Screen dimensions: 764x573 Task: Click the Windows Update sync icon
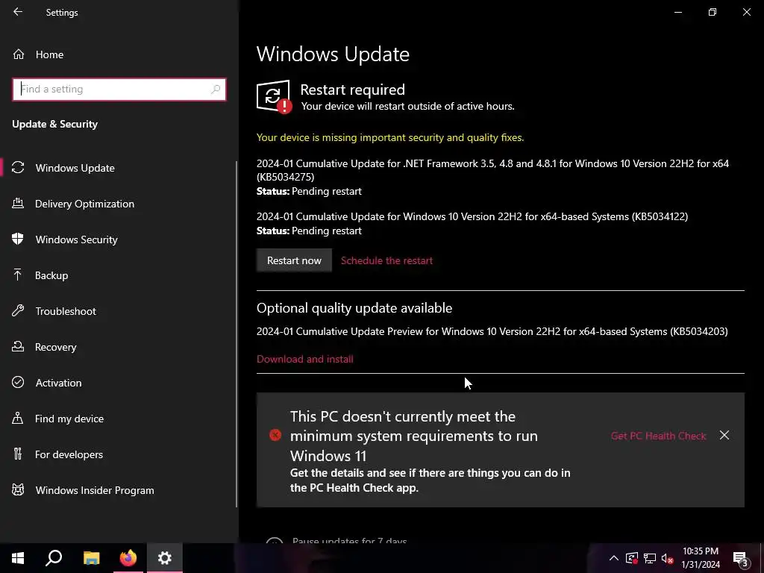tap(18, 168)
